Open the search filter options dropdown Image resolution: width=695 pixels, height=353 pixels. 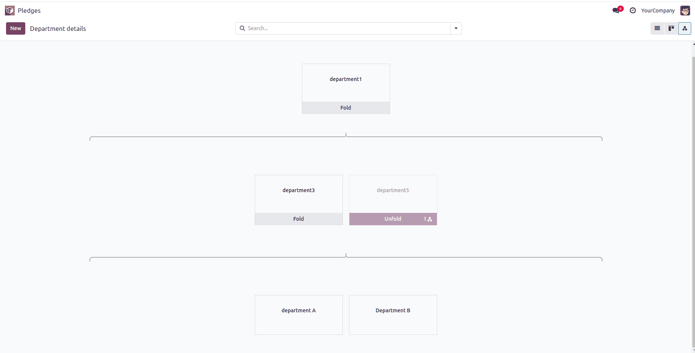456,28
